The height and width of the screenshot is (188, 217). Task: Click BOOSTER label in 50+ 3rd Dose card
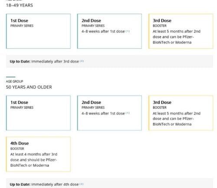[160, 108]
